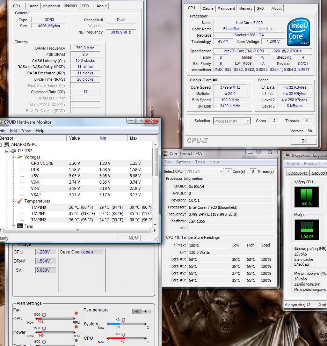
Task: Open the Αρχείο menu in Task Manager
Action: [x=292, y=164]
